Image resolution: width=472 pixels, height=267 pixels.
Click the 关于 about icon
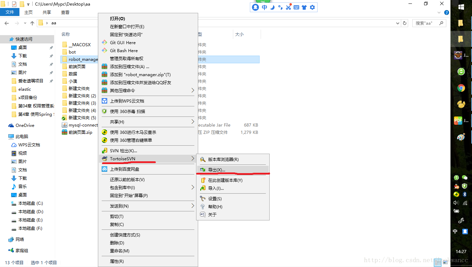coord(203,215)
